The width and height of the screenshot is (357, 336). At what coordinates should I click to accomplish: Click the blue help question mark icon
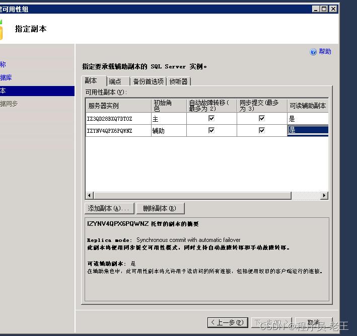tap(313, 52)
